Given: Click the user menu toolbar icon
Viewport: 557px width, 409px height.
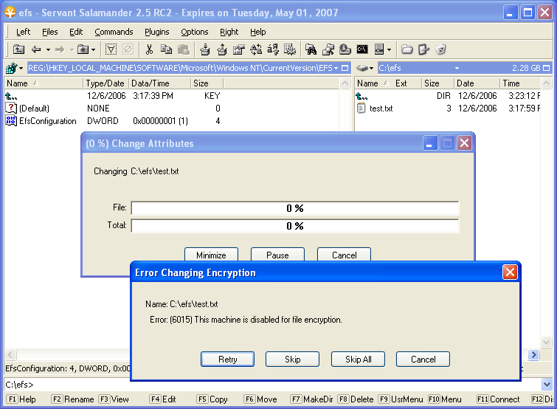Looking at the screenshot, I should click(x=379, y=49).
